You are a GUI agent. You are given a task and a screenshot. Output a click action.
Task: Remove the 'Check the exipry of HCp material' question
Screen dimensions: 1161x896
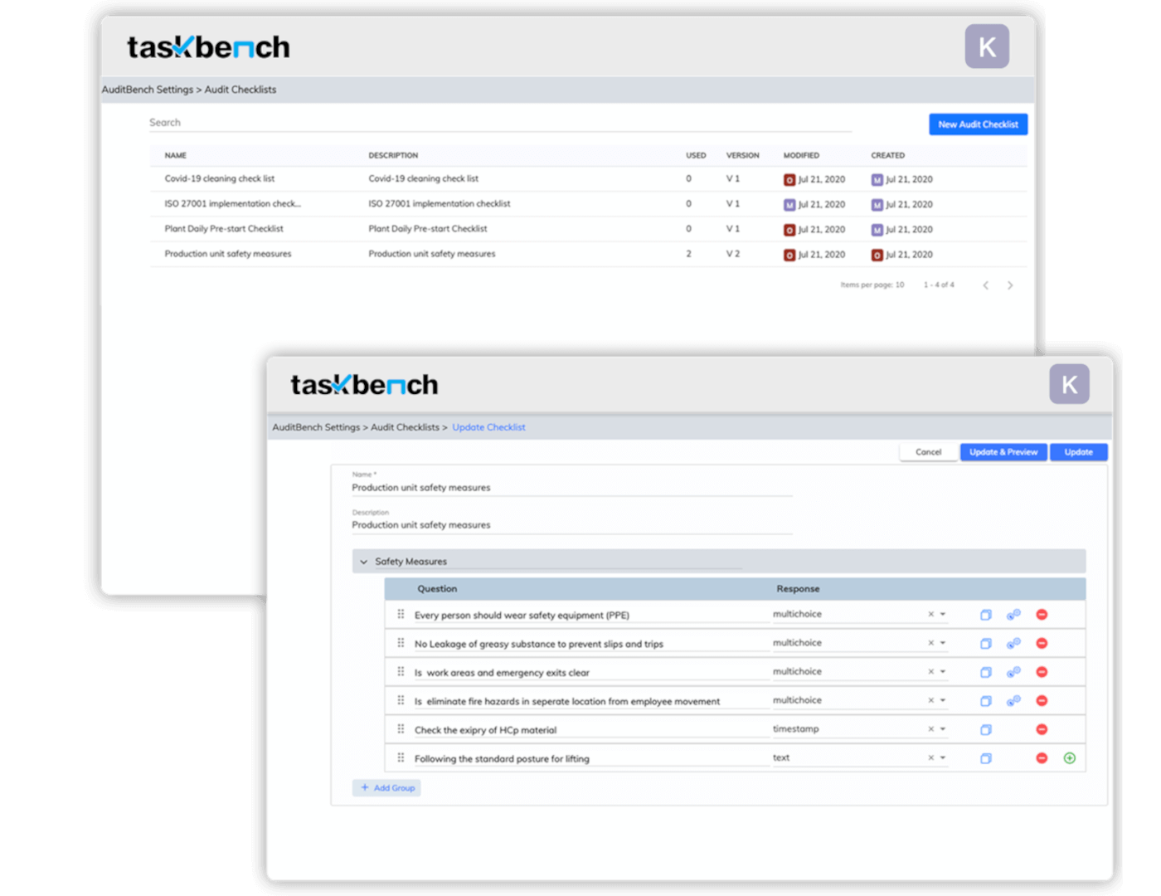coord(1042,728)
